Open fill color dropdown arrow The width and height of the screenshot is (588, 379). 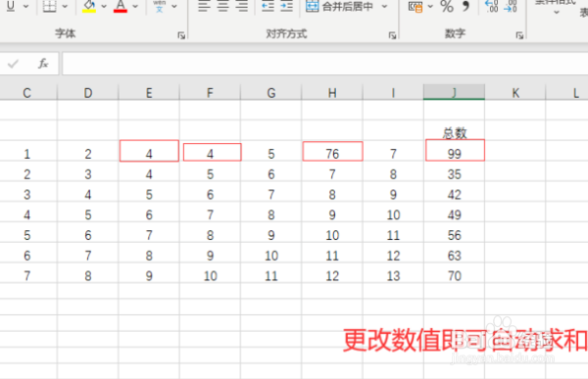[104, 7]
